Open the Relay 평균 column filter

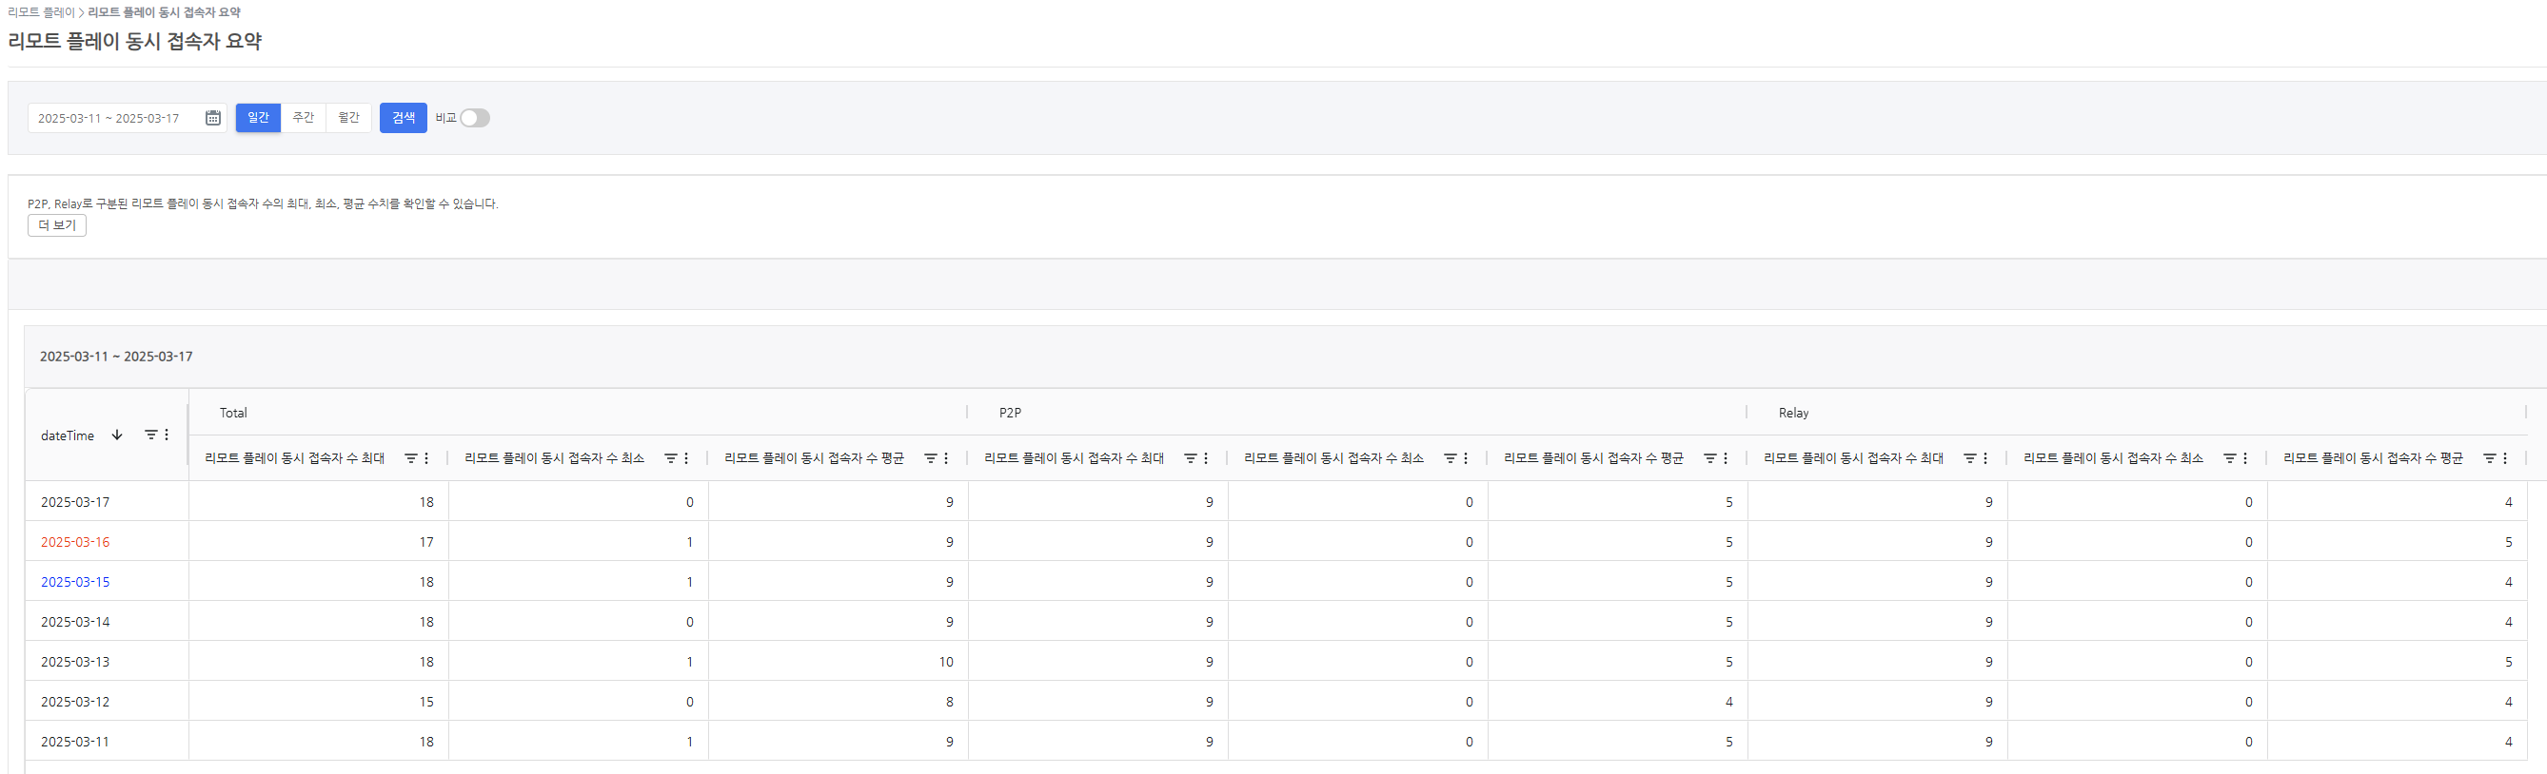coord(2489,458)
